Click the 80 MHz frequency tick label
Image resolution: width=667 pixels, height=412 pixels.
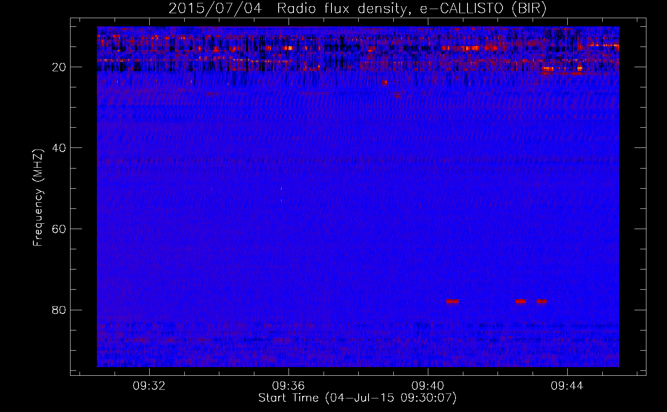tap(59, 310)
